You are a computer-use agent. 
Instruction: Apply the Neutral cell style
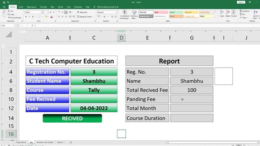coord(191,12)
